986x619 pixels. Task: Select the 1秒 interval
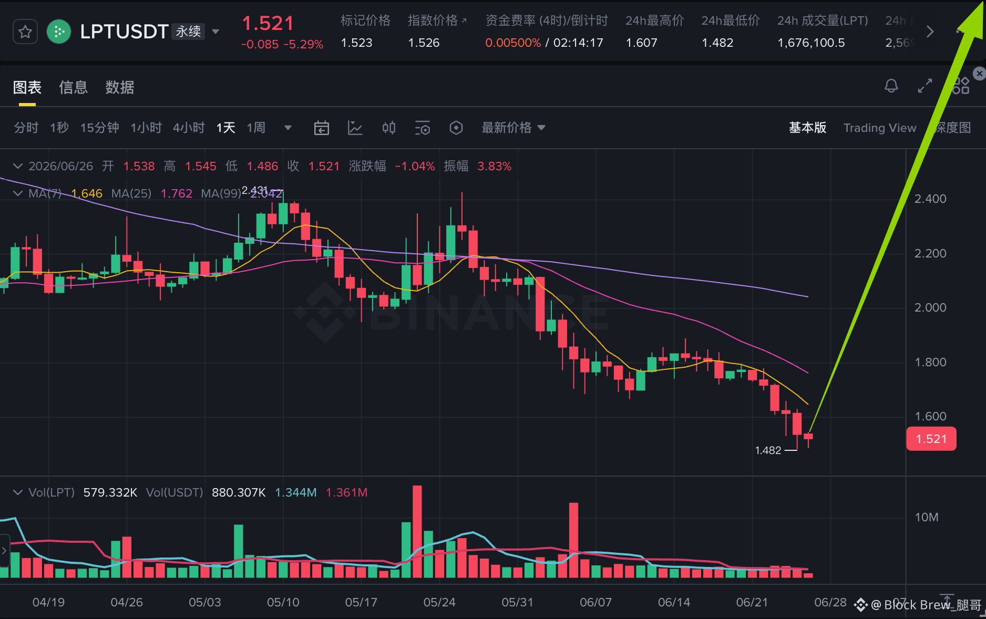click(x=59, y=128)
